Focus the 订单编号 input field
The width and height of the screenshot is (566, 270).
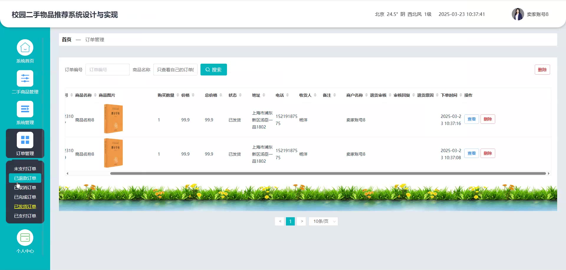(107, 70)
